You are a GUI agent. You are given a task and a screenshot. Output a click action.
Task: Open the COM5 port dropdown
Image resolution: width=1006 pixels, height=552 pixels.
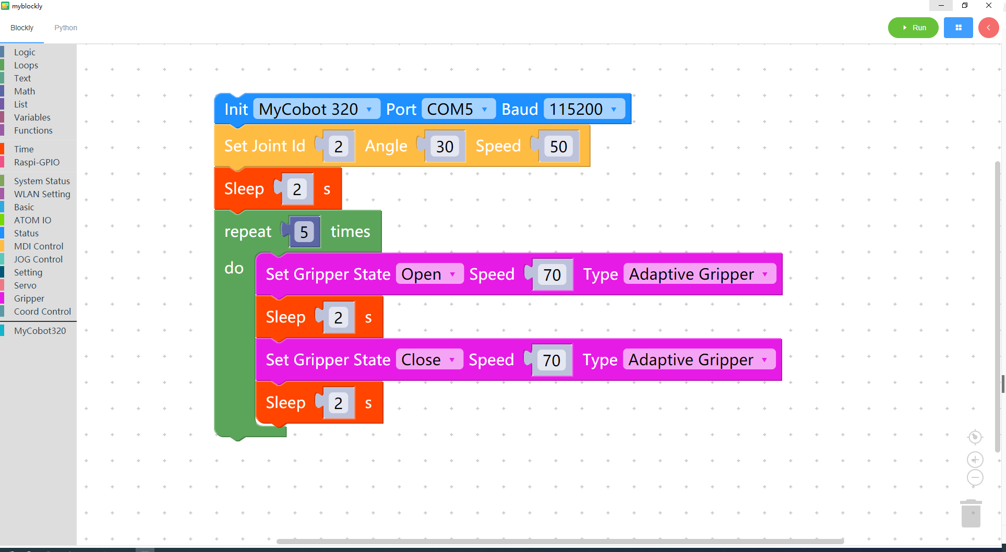458,109
